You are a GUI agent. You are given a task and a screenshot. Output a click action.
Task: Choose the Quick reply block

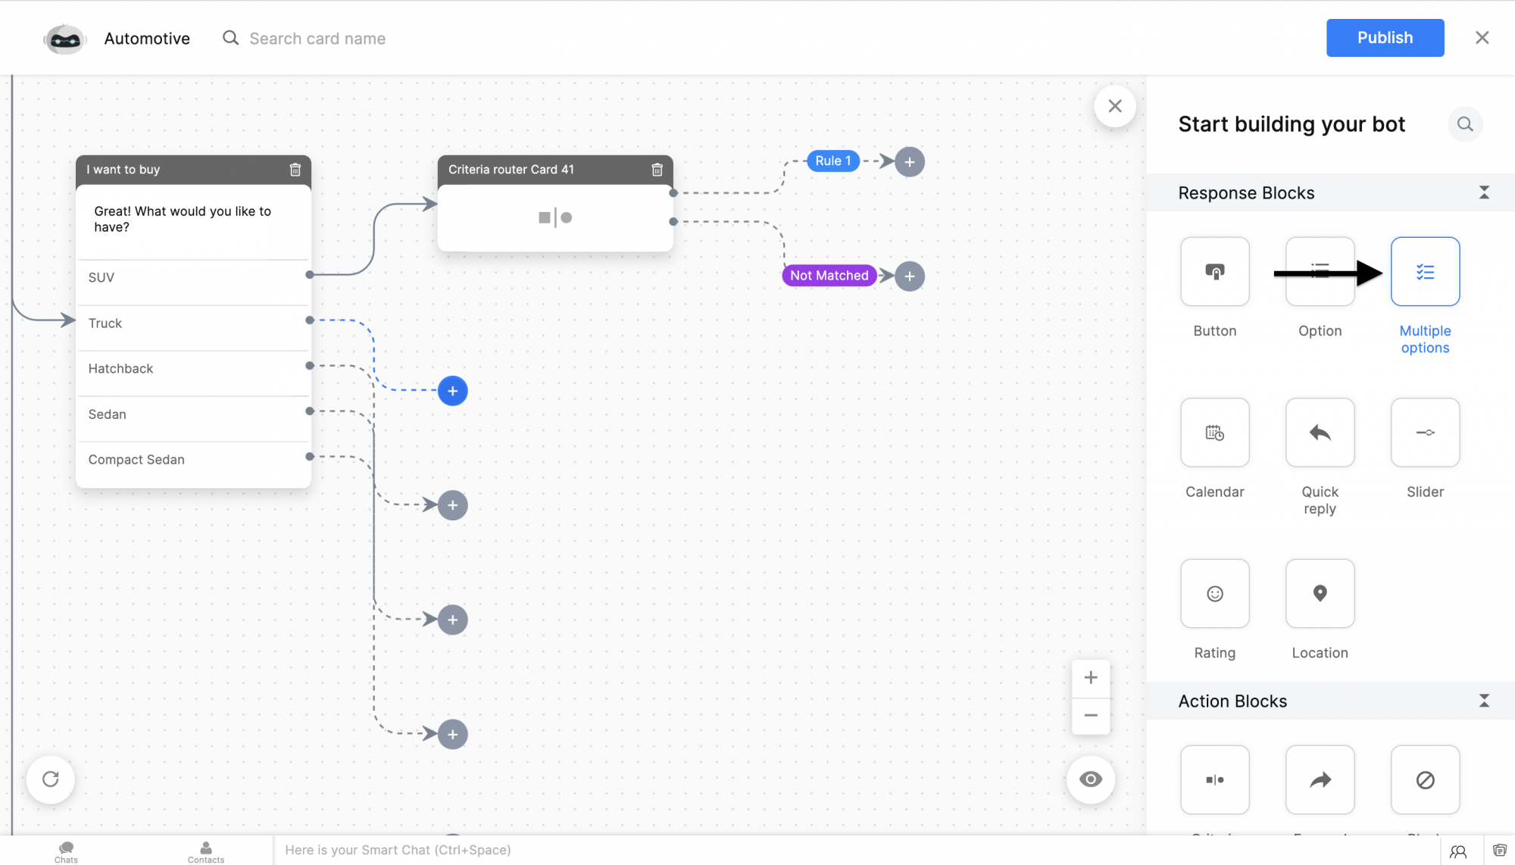[x=1319, y=433]
